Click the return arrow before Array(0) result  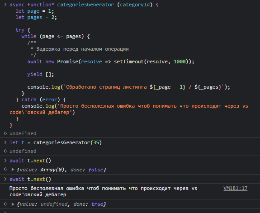tap(5, 170)
